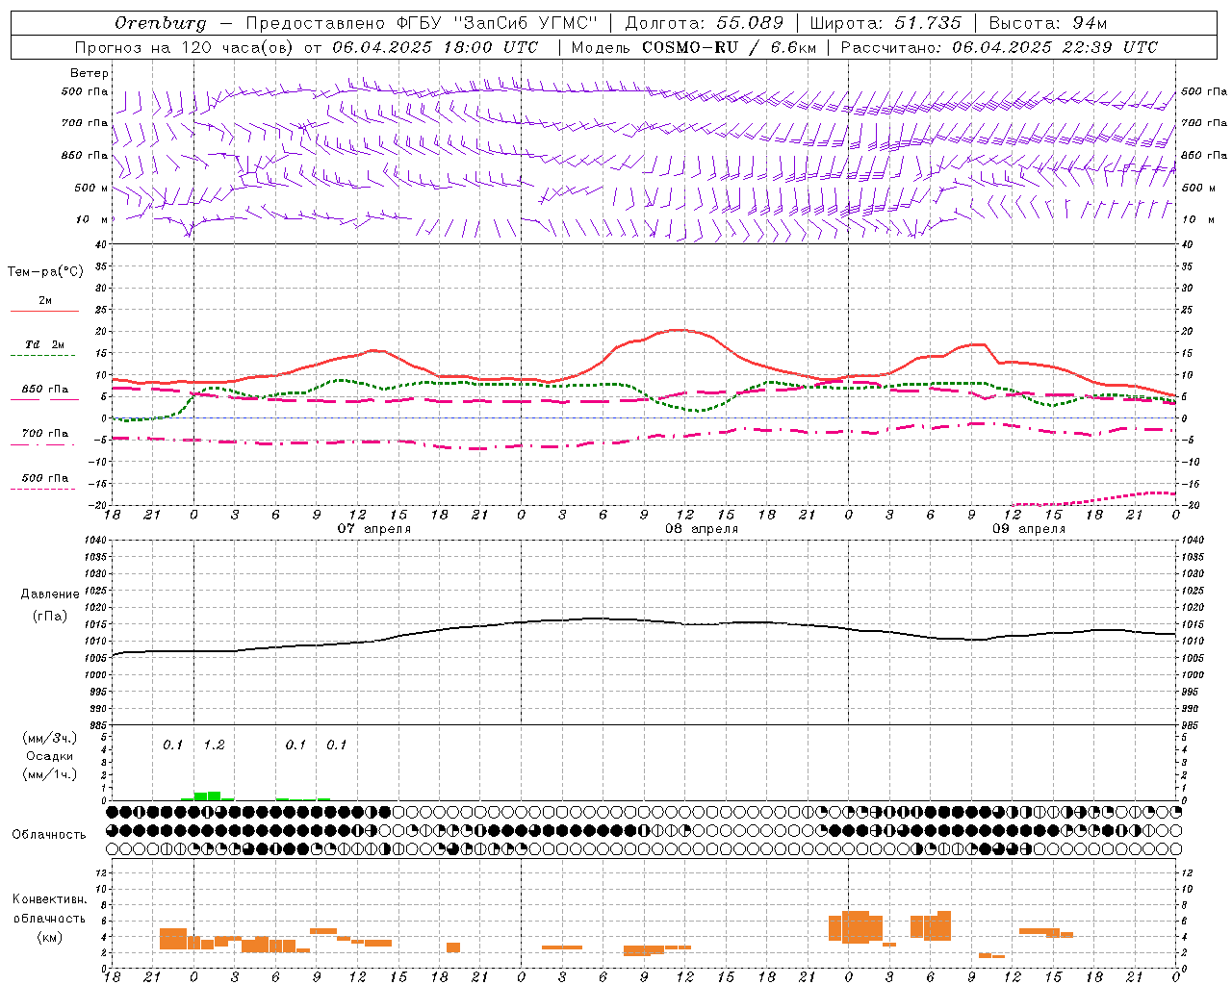Click the red temperature curve peak on 08 апреля
Image resolution: width=1232 pixels, height=985 pixels.
(680, 330)
